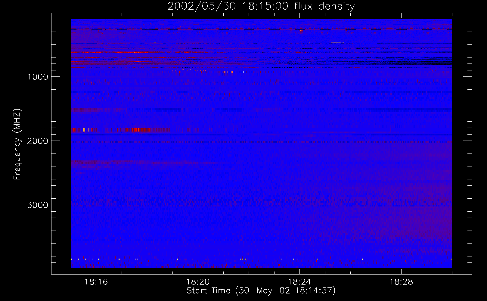Select the 3000 frequency tick label
Viewport: 487px width, 301px height.
click(x=38, y=205)
